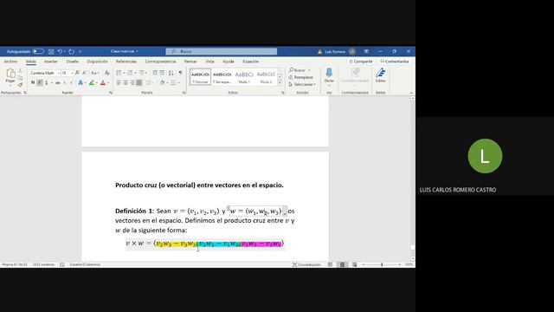This screenshot has height=312, width=554.
Task: Toggle underline (S) formatting
Action: 46,83
